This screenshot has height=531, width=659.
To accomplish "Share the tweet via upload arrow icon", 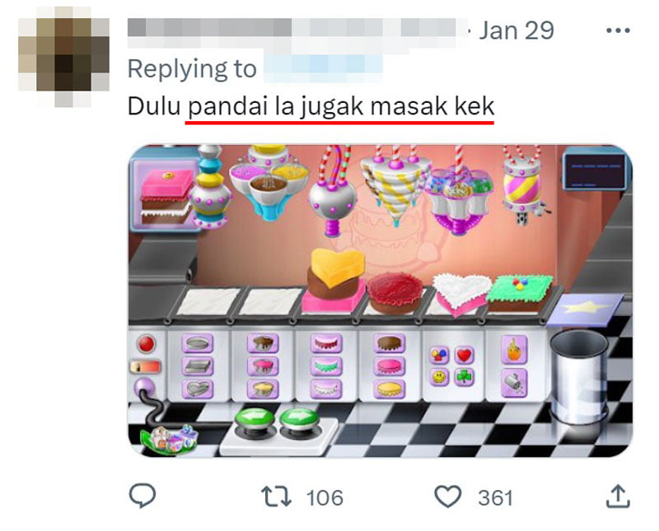I will tap(618, 496).
